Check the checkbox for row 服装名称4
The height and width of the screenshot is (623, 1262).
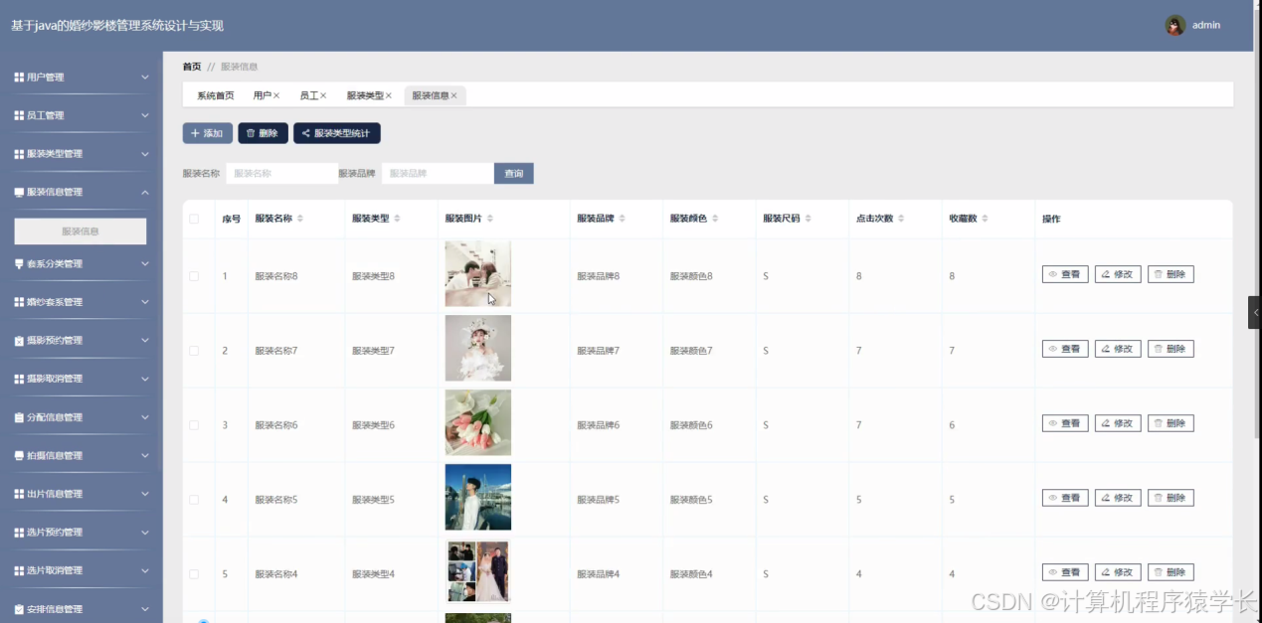point(194,574)
